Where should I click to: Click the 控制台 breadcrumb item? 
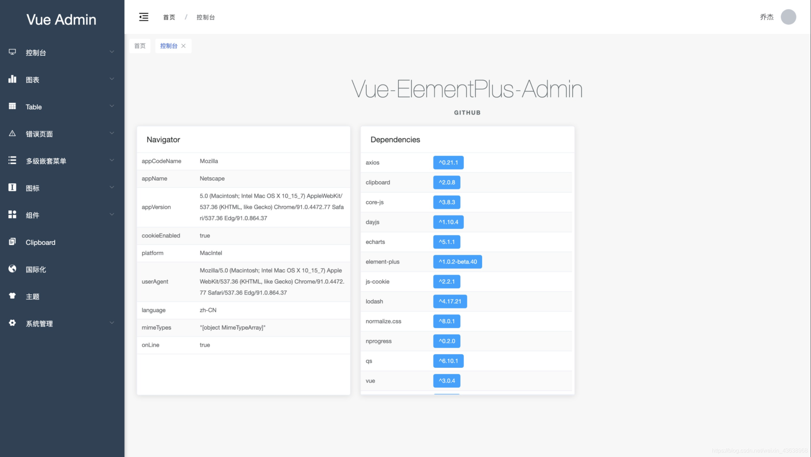pos(206,17)
